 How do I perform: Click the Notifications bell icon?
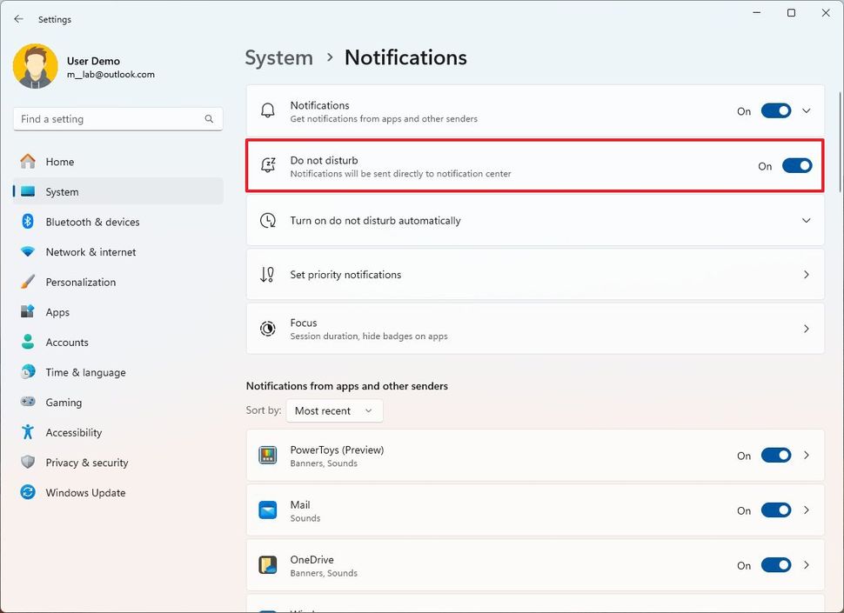(267, 110)
